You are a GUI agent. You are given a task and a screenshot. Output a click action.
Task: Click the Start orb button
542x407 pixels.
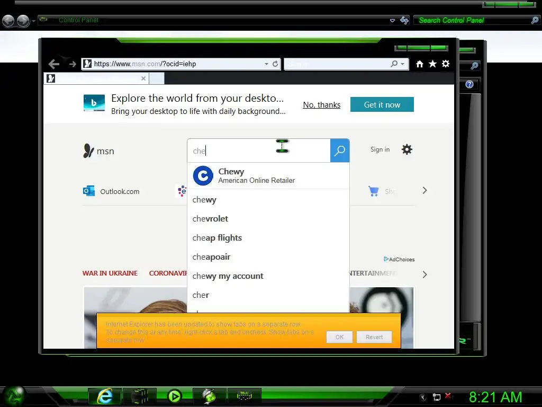(13, 396)
